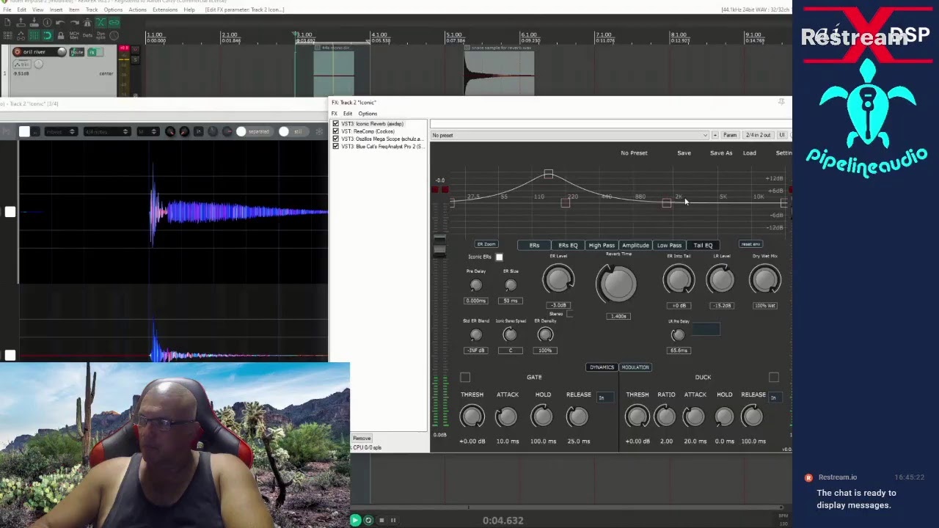Toggle the locking padlock icon

click(x=61, y=35)
